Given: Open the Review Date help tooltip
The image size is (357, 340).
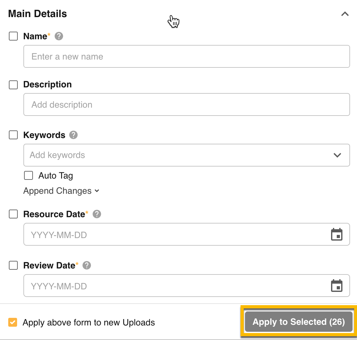Looking at the screenshot, I should 87,266.
